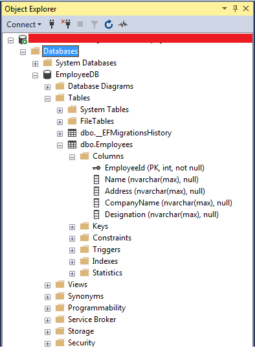Click the EmployeeId primary key icon
This screenshot has height=348, width=255.
pos(96,168)
